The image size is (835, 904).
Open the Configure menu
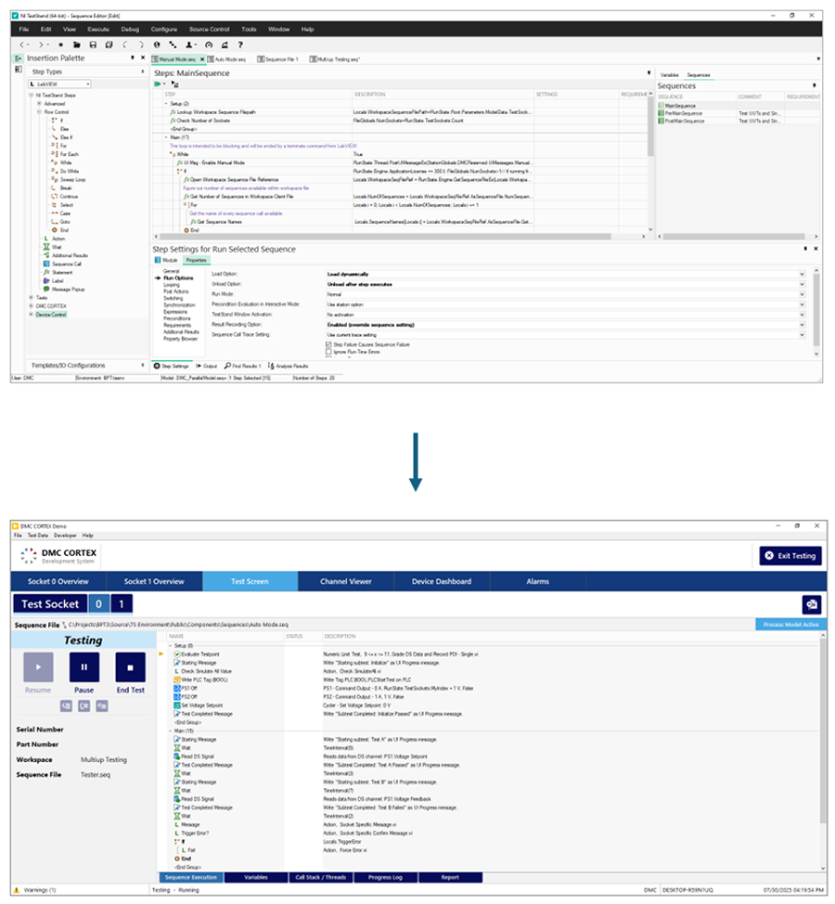[x=164, y=30]
